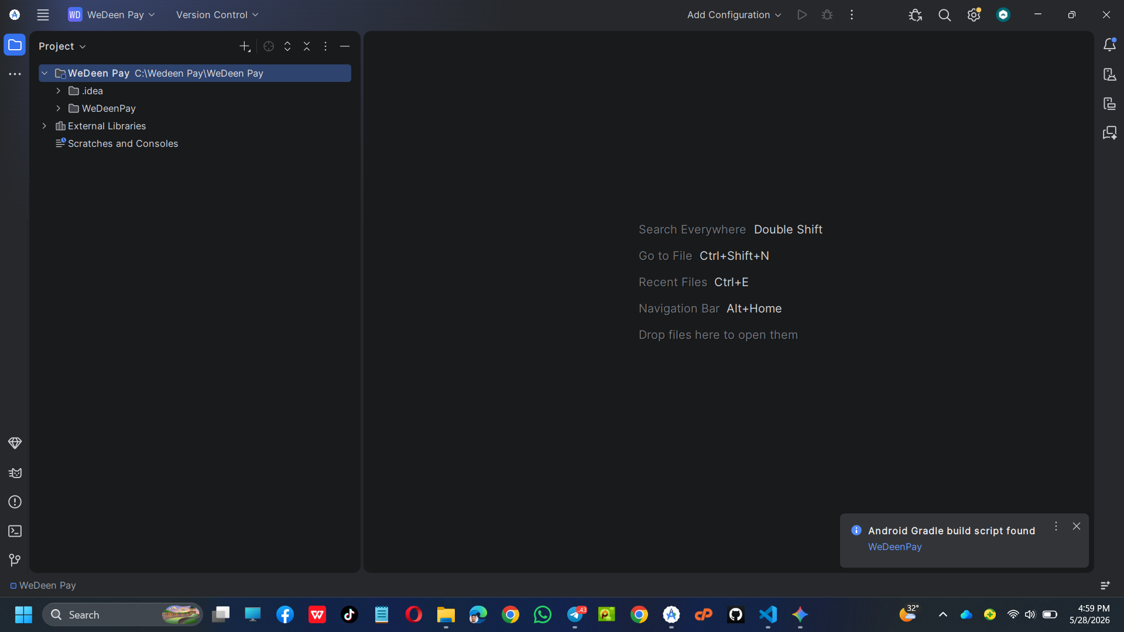Screen dimensions: 1124x632
Task: Open Opera browser from the taskbar
Action: [x=414, y=614]
